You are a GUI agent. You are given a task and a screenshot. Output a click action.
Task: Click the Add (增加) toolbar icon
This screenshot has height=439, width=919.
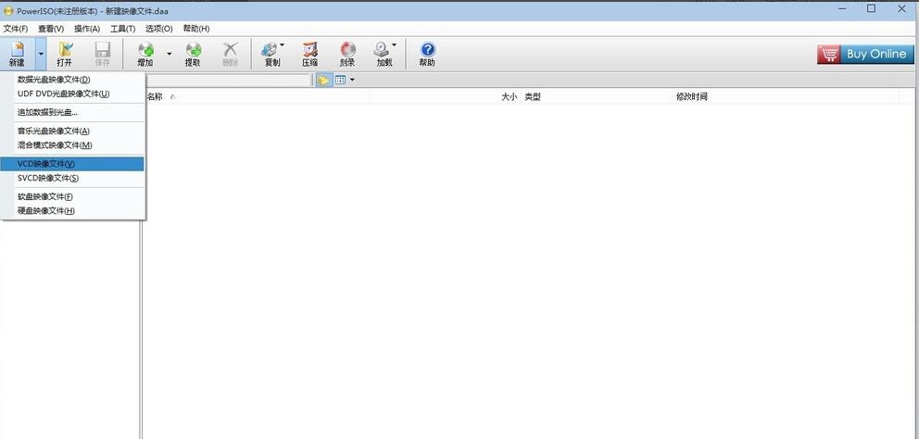tap(145, 54)
